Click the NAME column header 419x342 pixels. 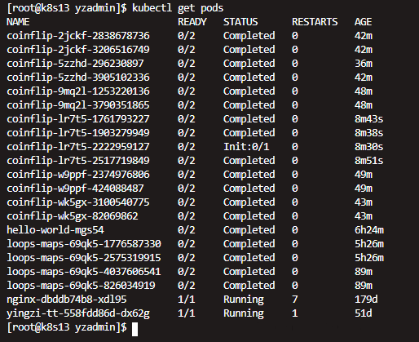[x=18, y=22]
